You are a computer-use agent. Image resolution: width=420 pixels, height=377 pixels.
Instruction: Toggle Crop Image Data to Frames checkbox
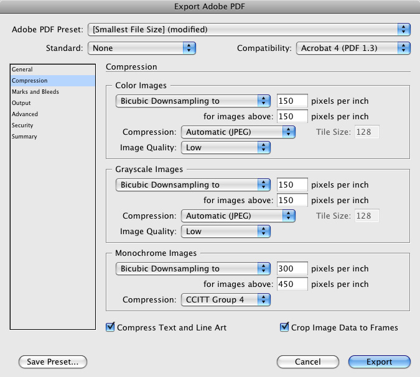coord(284,327)
